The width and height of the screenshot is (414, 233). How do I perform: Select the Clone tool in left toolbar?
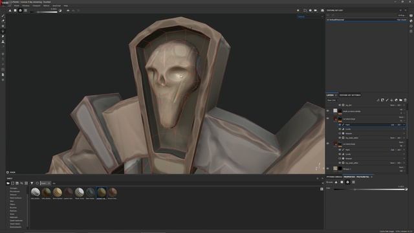pos(3,41)
